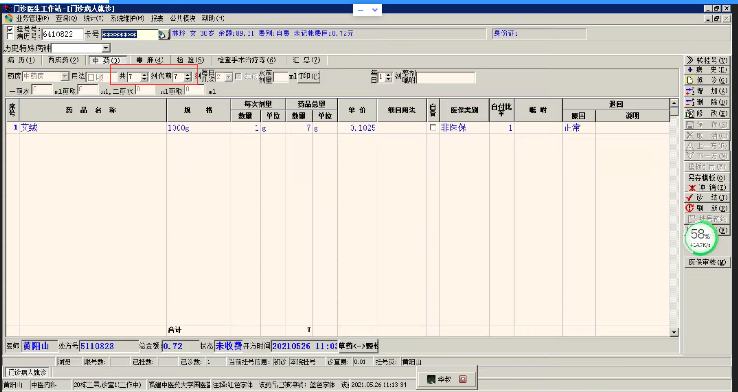The width and height of the screenshot is (738, 392).
Task: Click 增加(A) to add a drug row
Action: click(x=707, y=91)
